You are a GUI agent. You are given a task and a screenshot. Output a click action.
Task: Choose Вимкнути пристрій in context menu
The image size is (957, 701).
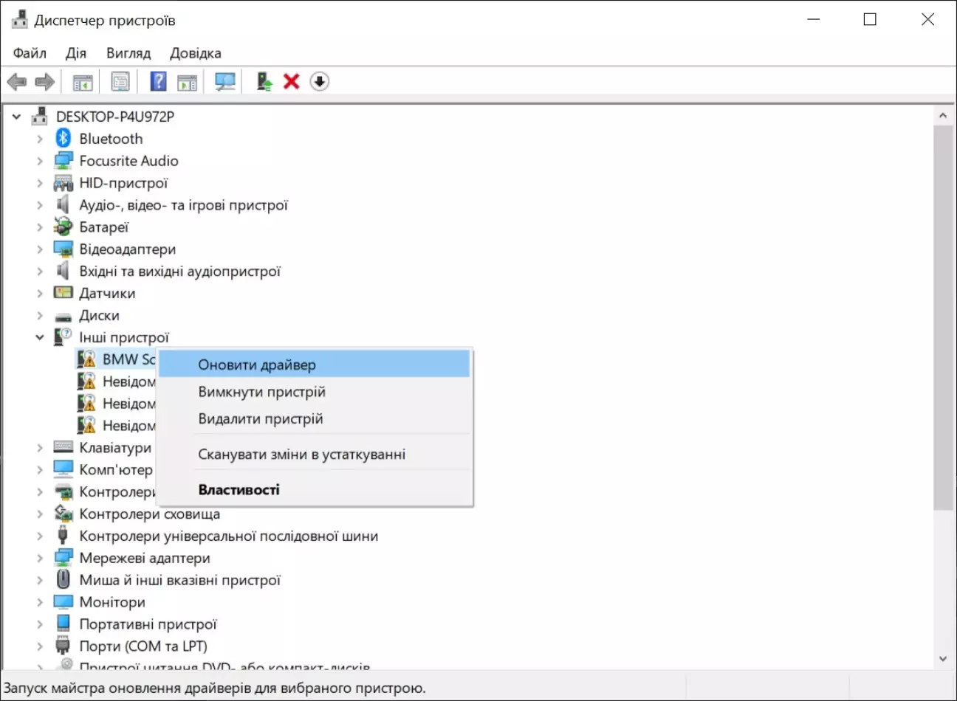(261, 392)
